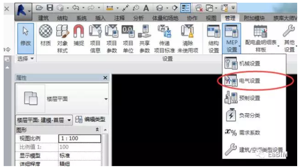Open the Revit application menu button
The height and width of the screenshot is (167, 299).
tap(24, 11)
